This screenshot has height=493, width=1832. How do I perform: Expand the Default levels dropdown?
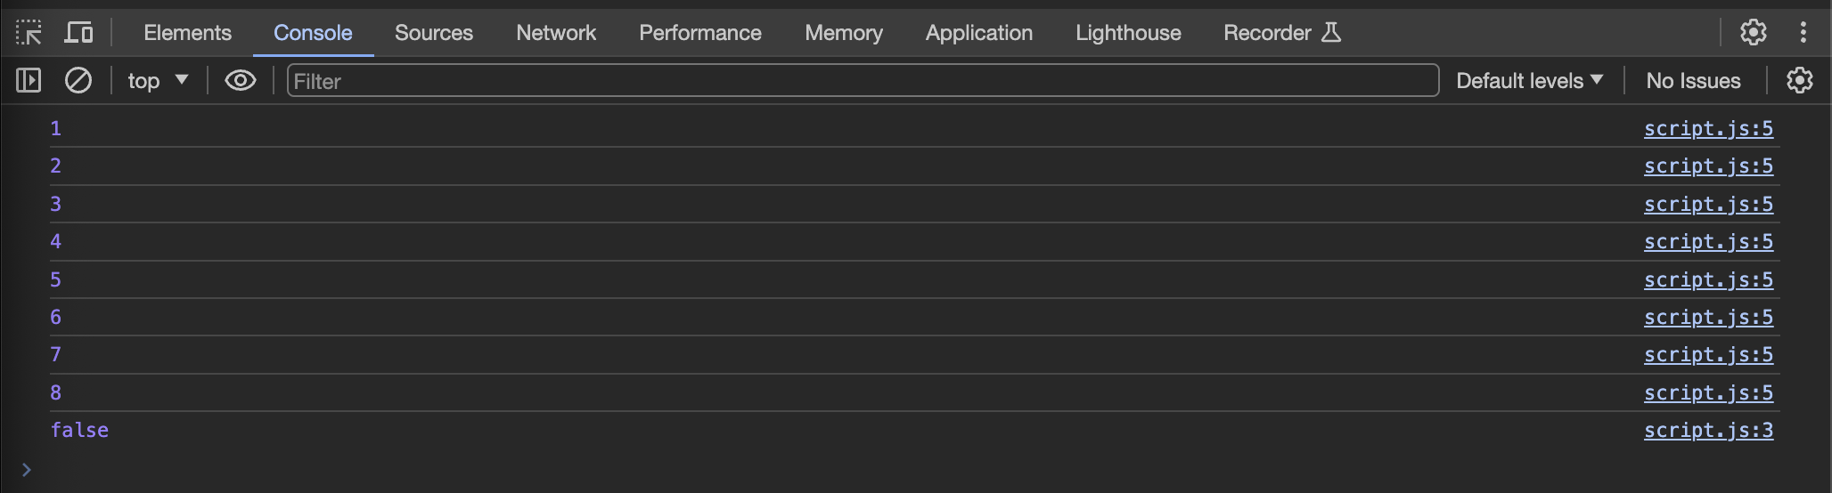coord(1529,81)
